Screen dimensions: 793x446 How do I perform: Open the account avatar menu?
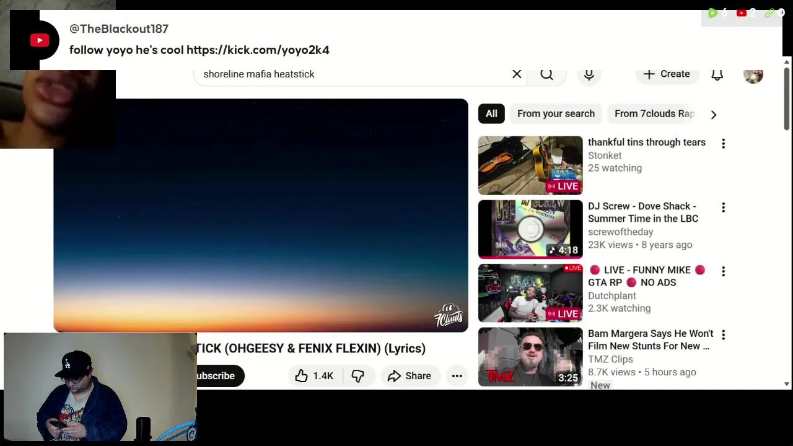point(753,74)
